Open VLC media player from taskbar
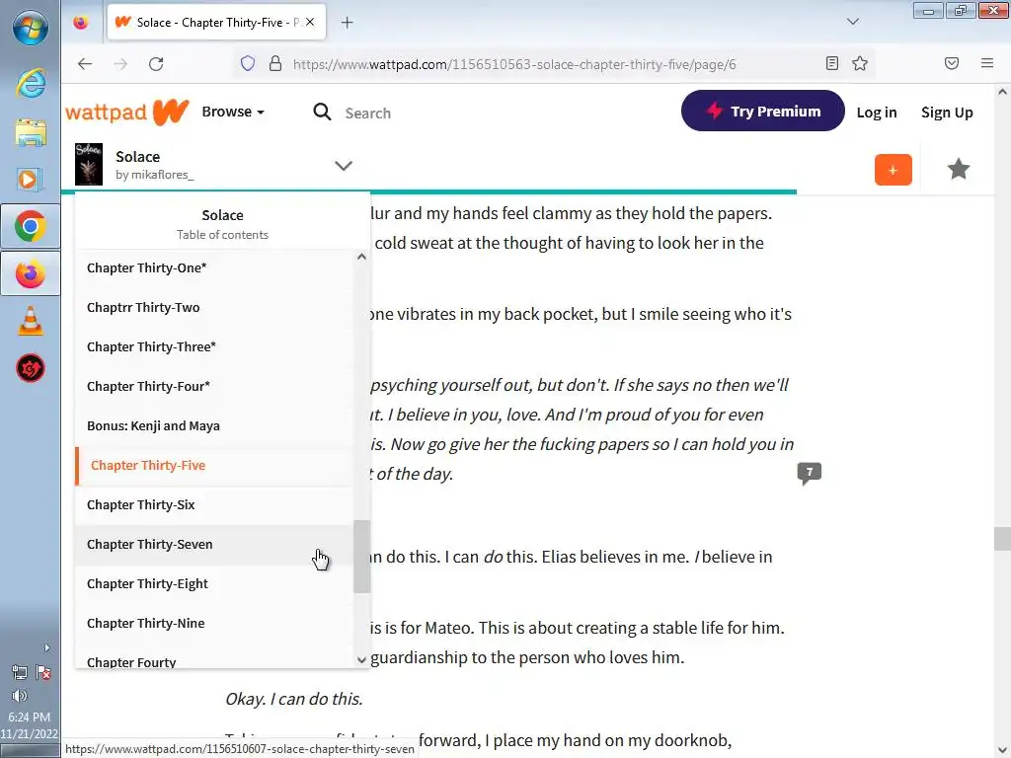 tap(31, 321)
